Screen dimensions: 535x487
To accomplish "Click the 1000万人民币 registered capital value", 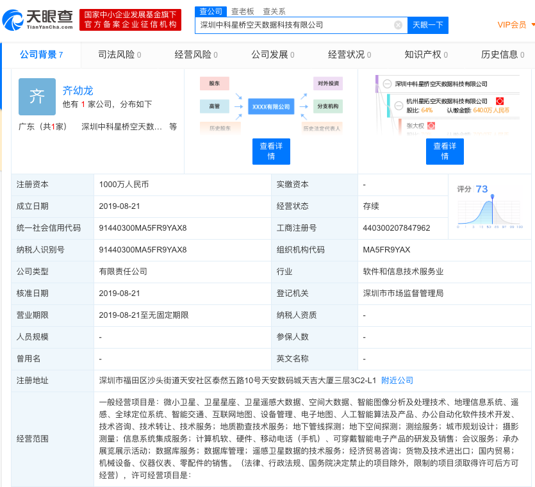I will click(x=124, y=185).
